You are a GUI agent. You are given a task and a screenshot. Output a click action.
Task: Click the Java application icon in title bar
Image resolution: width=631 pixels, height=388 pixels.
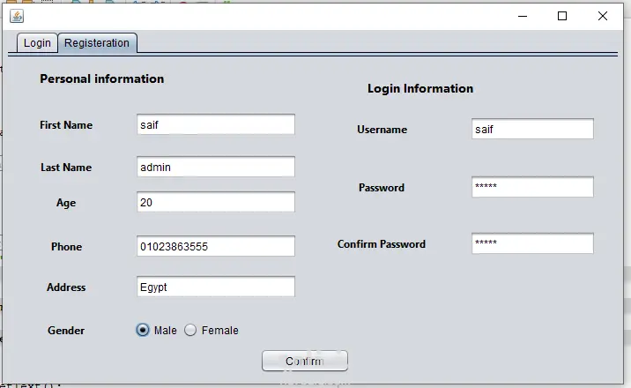tap(17, 16)
